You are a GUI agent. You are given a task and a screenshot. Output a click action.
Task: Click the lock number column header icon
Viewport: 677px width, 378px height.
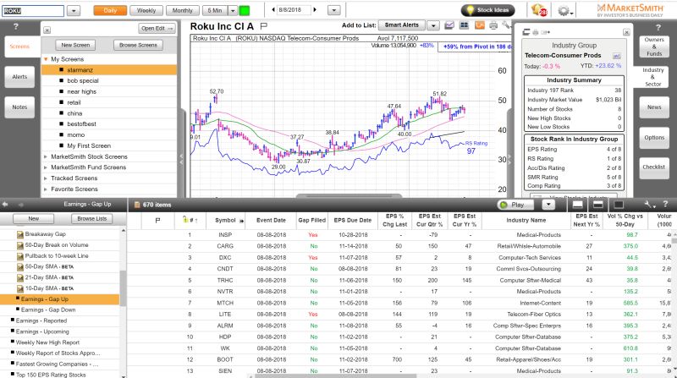point(184,220)
